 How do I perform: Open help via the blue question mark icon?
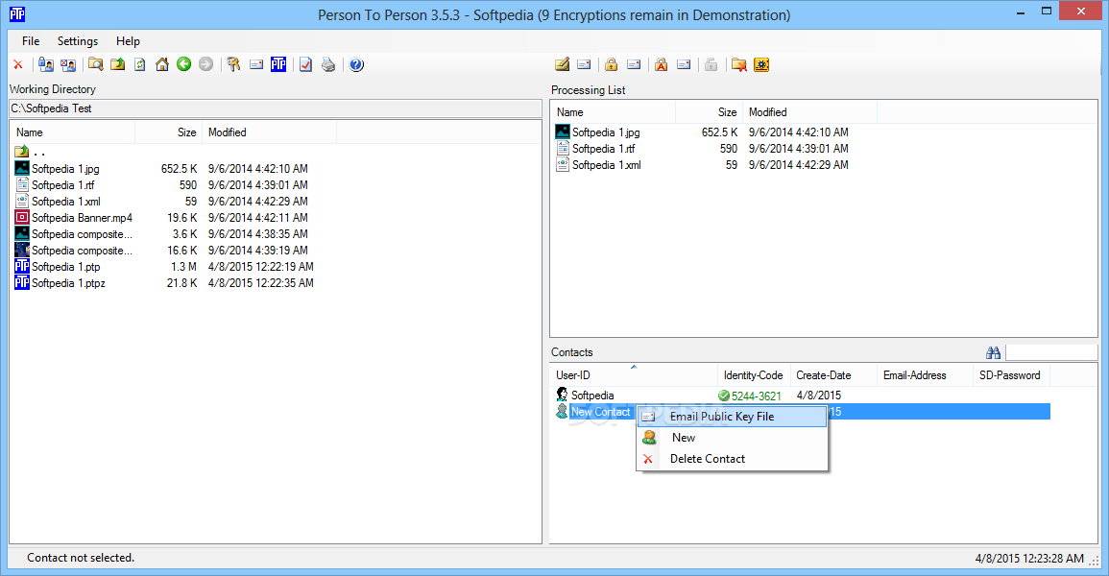click(356, 64)
